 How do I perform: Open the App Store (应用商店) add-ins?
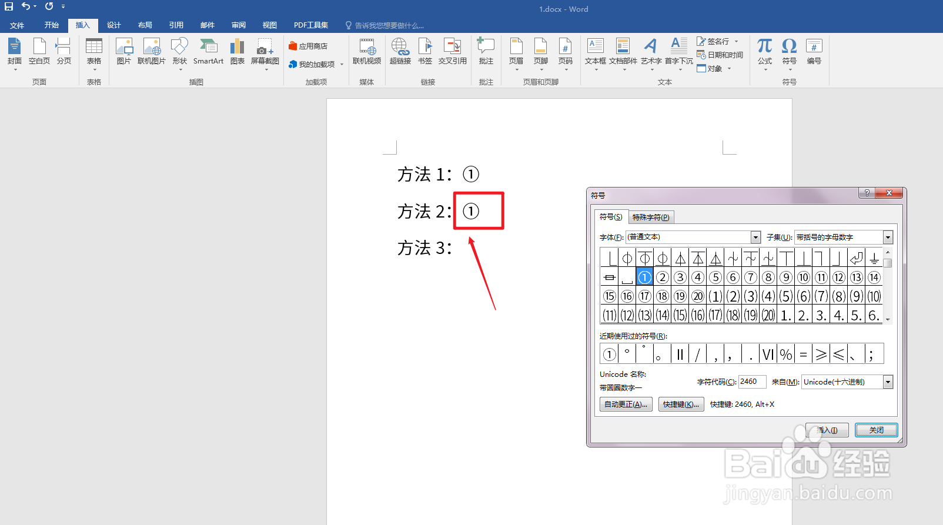pos(308,46)
